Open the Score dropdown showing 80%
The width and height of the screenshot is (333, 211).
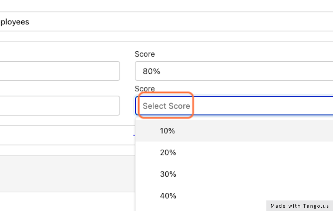[233, 71]
